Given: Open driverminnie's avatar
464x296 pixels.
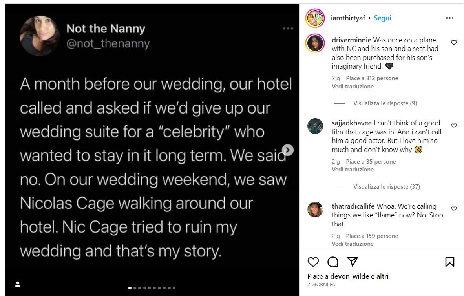Looking at the screenshot, I should pos(315,43).
